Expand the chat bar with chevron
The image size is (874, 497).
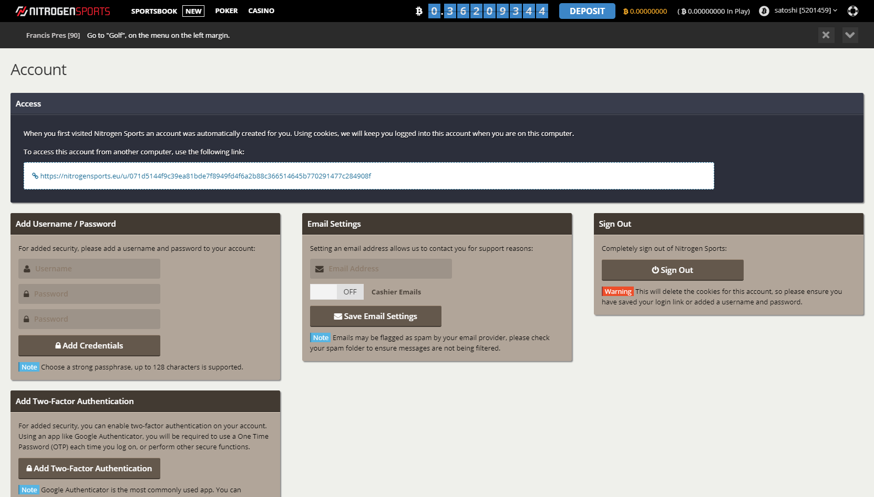[x=850, y=35]
